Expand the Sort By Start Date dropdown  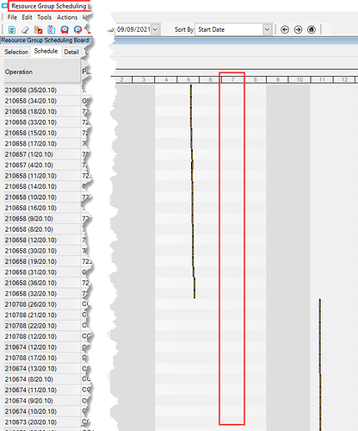click(x=267, y=29)
